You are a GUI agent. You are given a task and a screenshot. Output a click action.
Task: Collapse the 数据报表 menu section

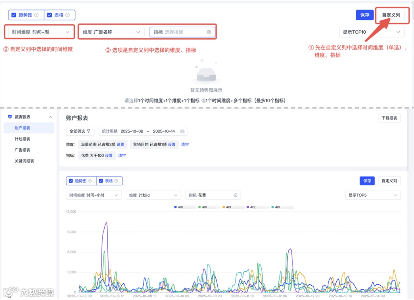click(x=51, y=117)
